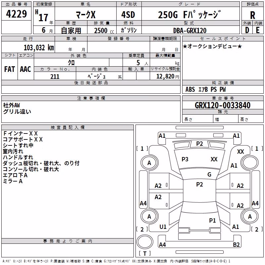The height and width of the screenshot is (265, 265).
Task: Select the registration month 6 月
Action: coord(47,30)
